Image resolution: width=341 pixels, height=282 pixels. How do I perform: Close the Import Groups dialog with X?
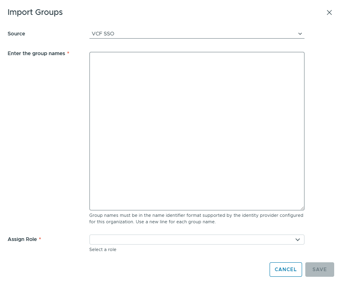[x=329, y=12]
